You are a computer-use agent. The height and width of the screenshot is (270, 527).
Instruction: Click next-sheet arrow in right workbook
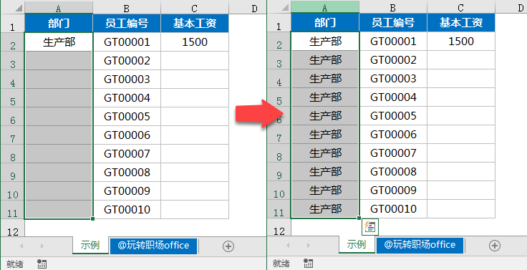click(308, 246)
